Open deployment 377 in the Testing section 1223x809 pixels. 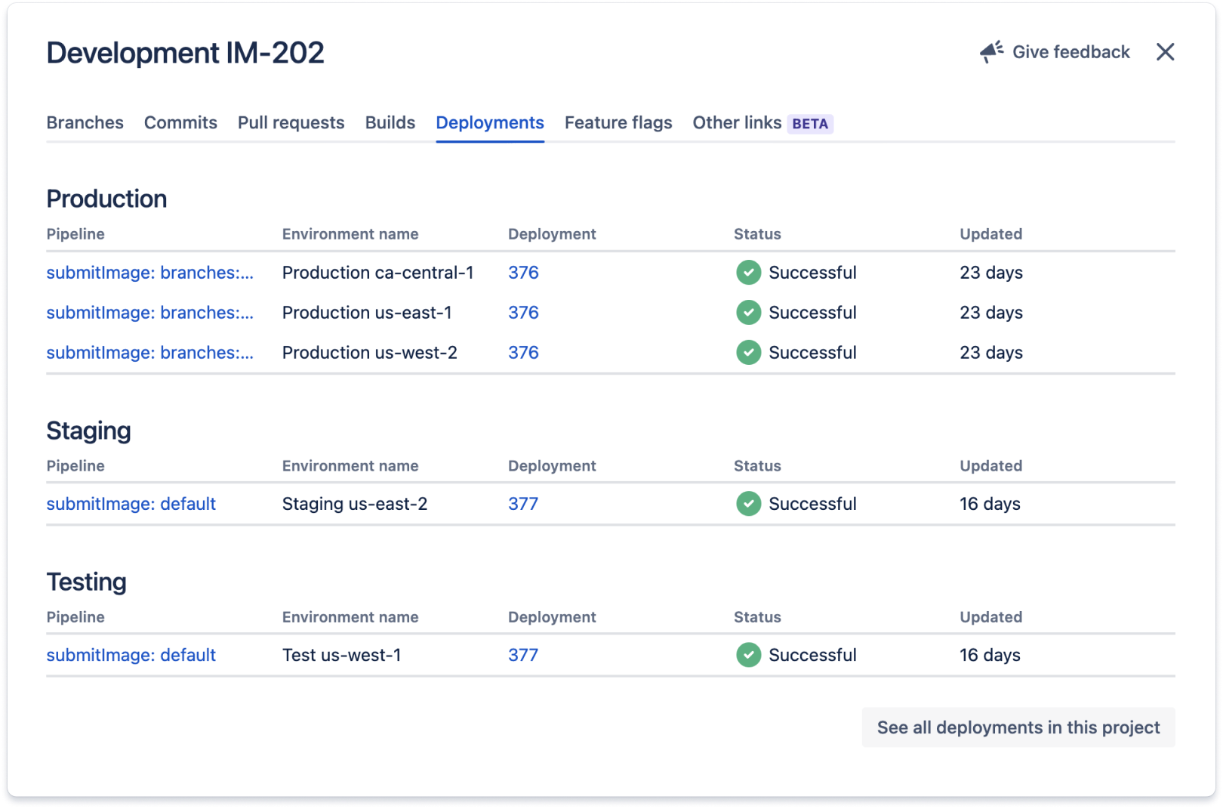point(523,655)
